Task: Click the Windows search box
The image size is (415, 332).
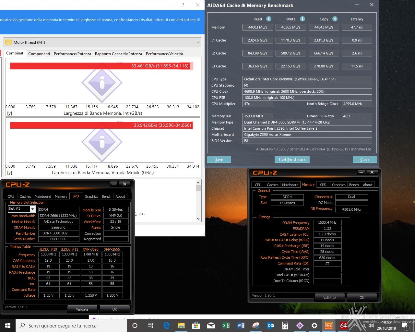Action: tap(71, 326)
